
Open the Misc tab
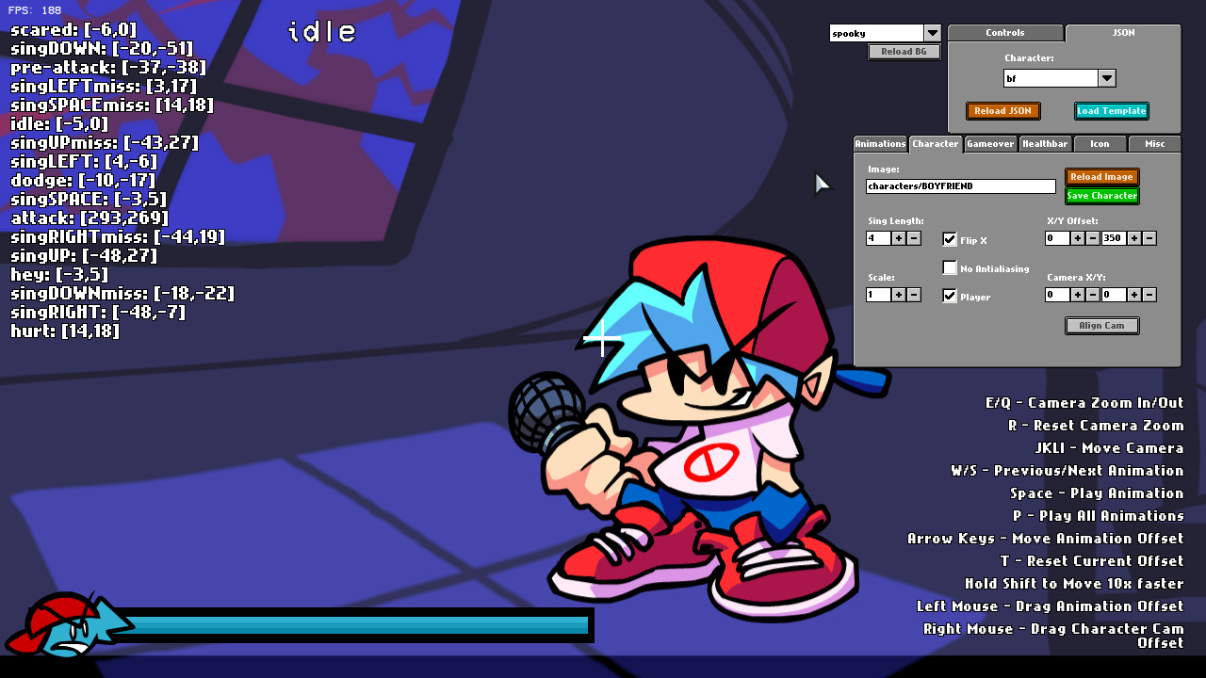point(1155,144)
